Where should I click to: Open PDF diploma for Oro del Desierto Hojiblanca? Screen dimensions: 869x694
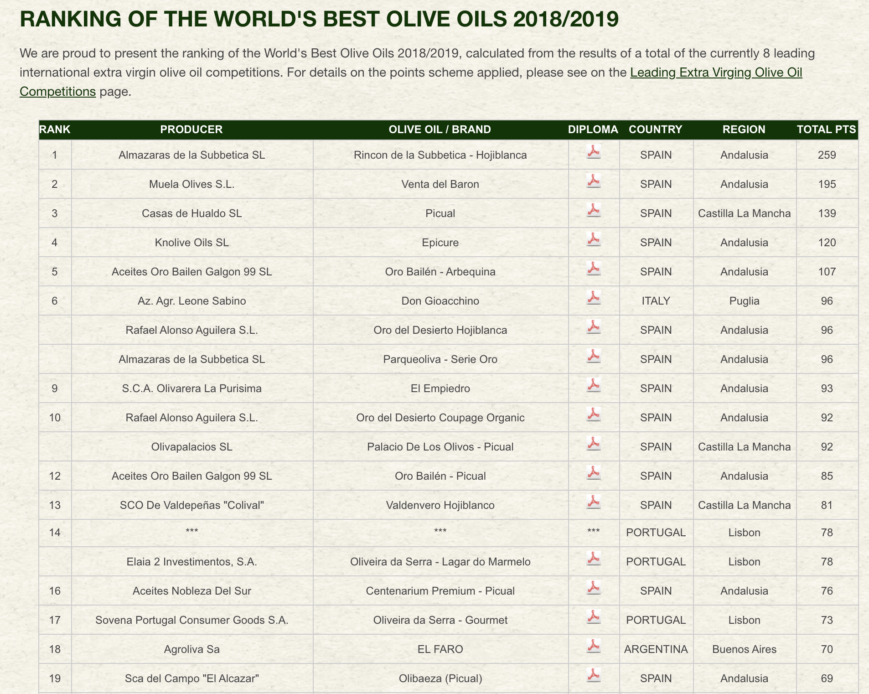[x=594, y=326]
